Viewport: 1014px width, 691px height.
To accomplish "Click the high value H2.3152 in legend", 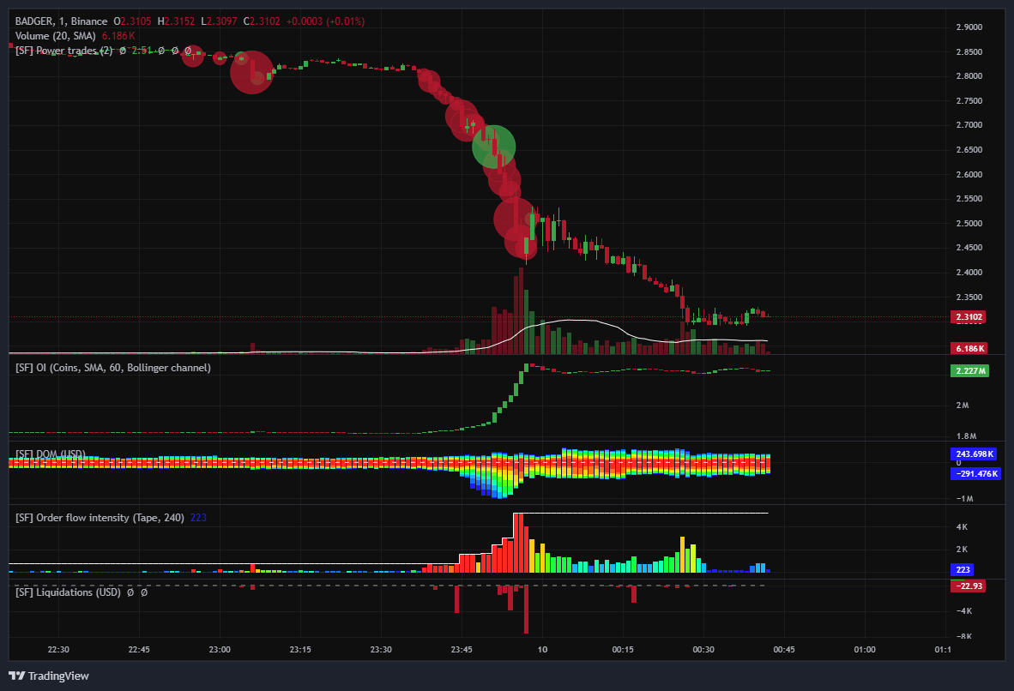I will [x=176, y=21].
